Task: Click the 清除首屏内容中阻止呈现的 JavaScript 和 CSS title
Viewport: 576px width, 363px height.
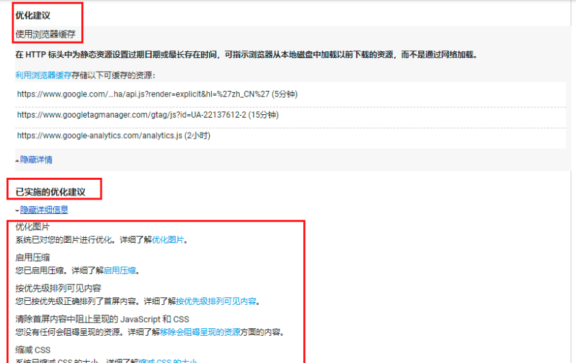Action: pyautogui.click(x=102, y=319)
